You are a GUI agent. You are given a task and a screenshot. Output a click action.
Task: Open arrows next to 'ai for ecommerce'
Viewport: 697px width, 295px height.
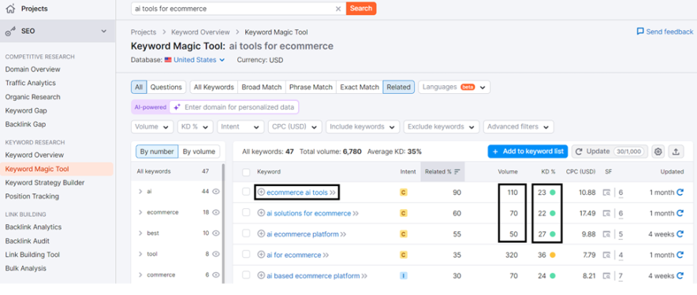pos(326,255)
